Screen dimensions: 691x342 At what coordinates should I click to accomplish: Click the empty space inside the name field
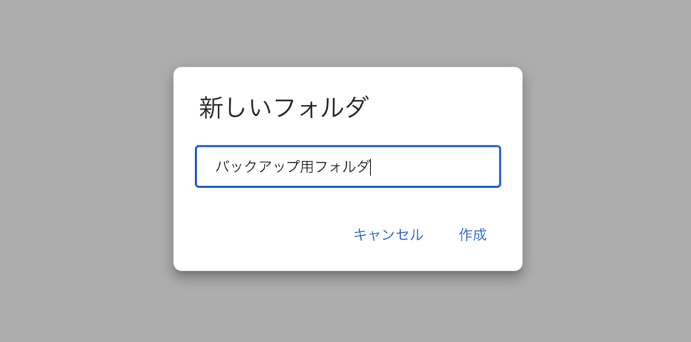[x=439, y=166]
